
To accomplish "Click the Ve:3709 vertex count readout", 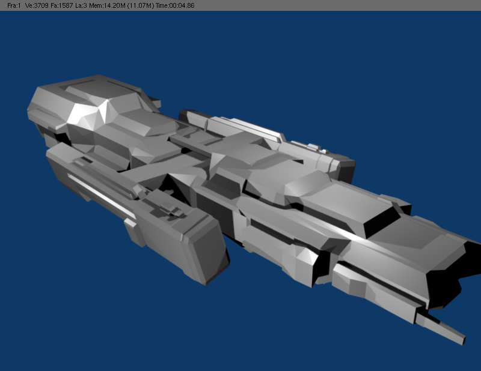I will [x=37, y=5].
